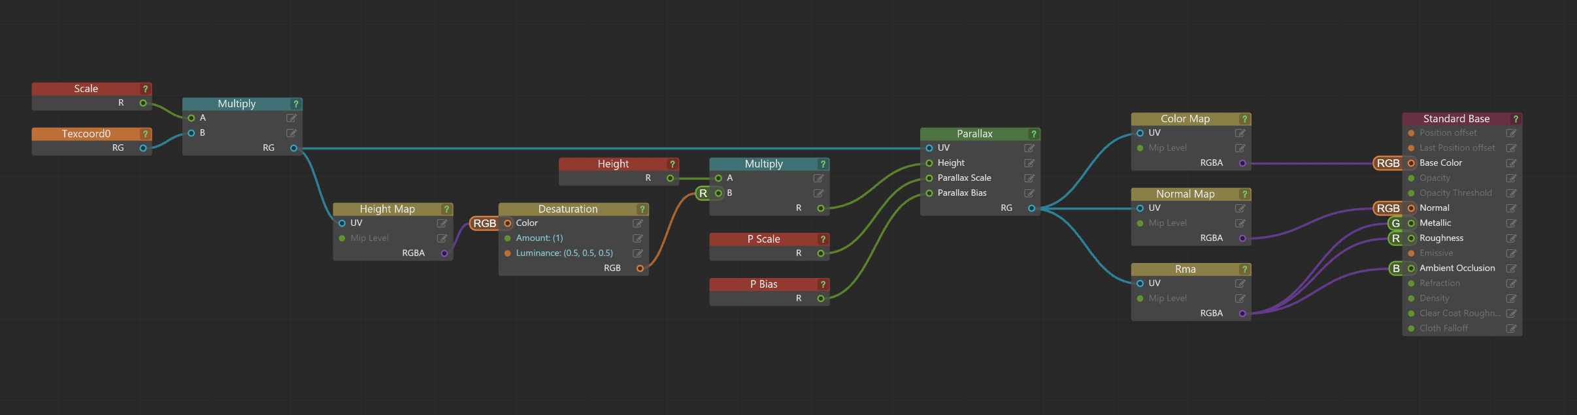1577x415 pixels.
Task: Open help for the Height Map node
Action: point(446,209)
